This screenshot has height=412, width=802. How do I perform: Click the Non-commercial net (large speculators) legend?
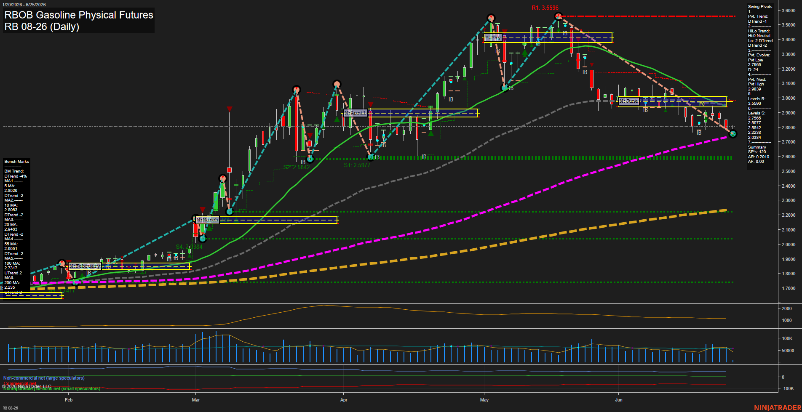[x=44, y=378]
